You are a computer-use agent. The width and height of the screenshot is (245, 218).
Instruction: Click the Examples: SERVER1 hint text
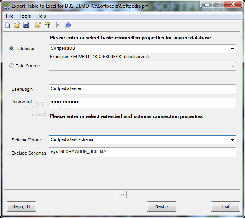click(99, 57)
